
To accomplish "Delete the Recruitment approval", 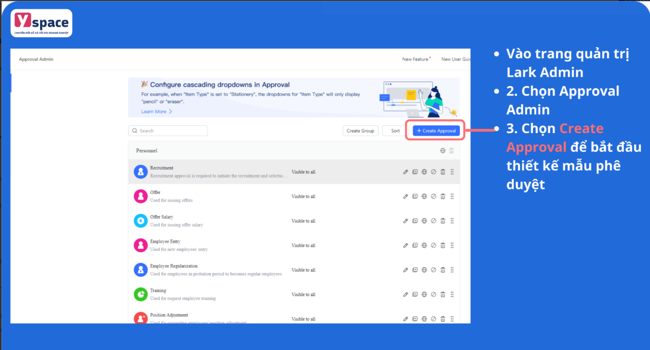I will [x=443, y=172].
